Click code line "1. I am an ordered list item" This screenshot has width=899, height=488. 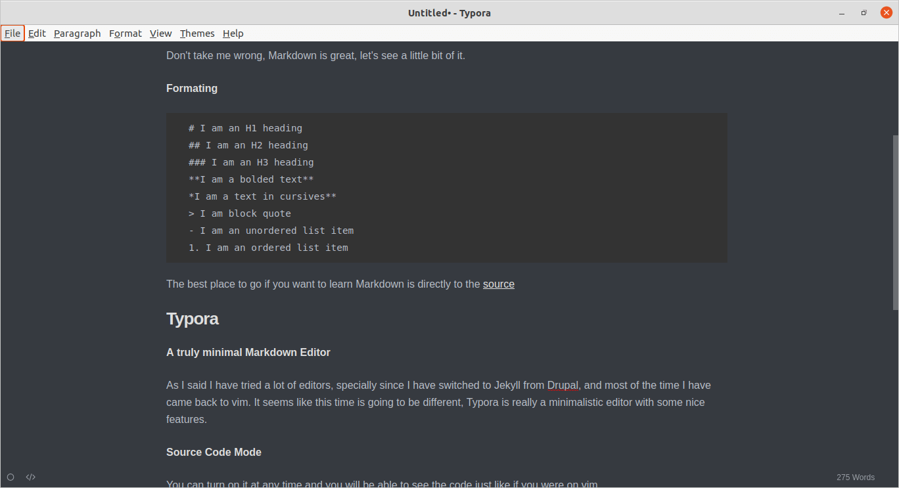(x=268, y=248)
